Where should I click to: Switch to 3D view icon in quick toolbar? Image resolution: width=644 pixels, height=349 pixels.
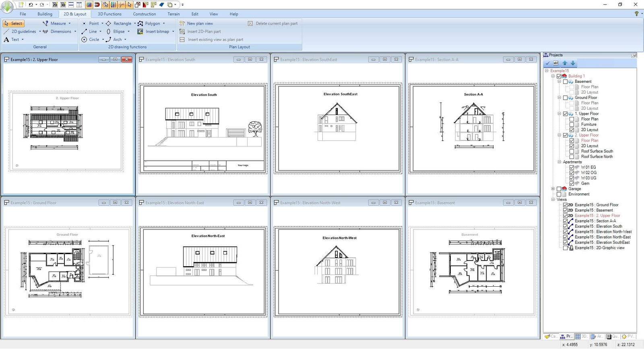click(x=63, y=5)
